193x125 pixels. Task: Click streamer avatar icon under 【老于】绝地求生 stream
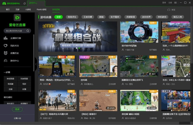(x=41, y=118)
